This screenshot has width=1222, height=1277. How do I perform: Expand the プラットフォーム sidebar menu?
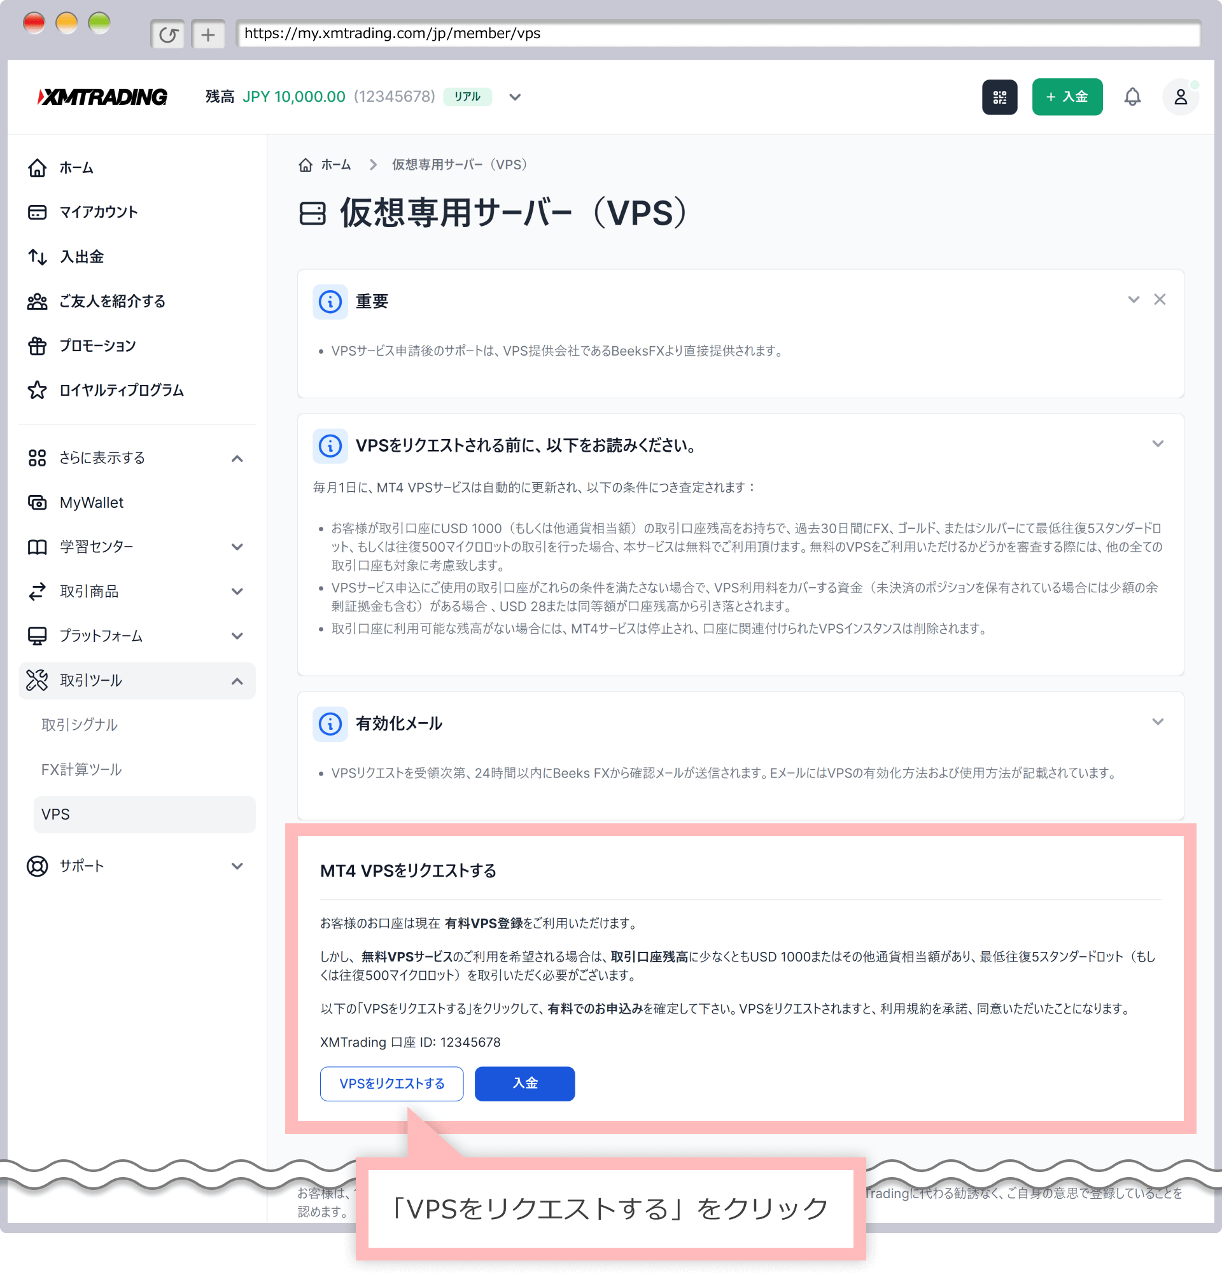click(237, 636)
